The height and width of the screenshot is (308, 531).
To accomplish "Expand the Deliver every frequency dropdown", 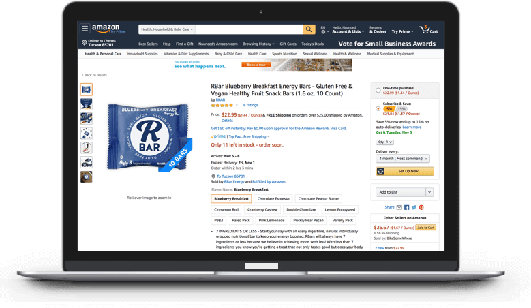I will click(x=403, y=158).
